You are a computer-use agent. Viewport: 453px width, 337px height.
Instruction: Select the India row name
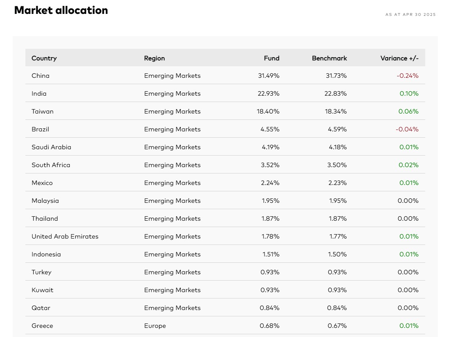tap(39, 94)
